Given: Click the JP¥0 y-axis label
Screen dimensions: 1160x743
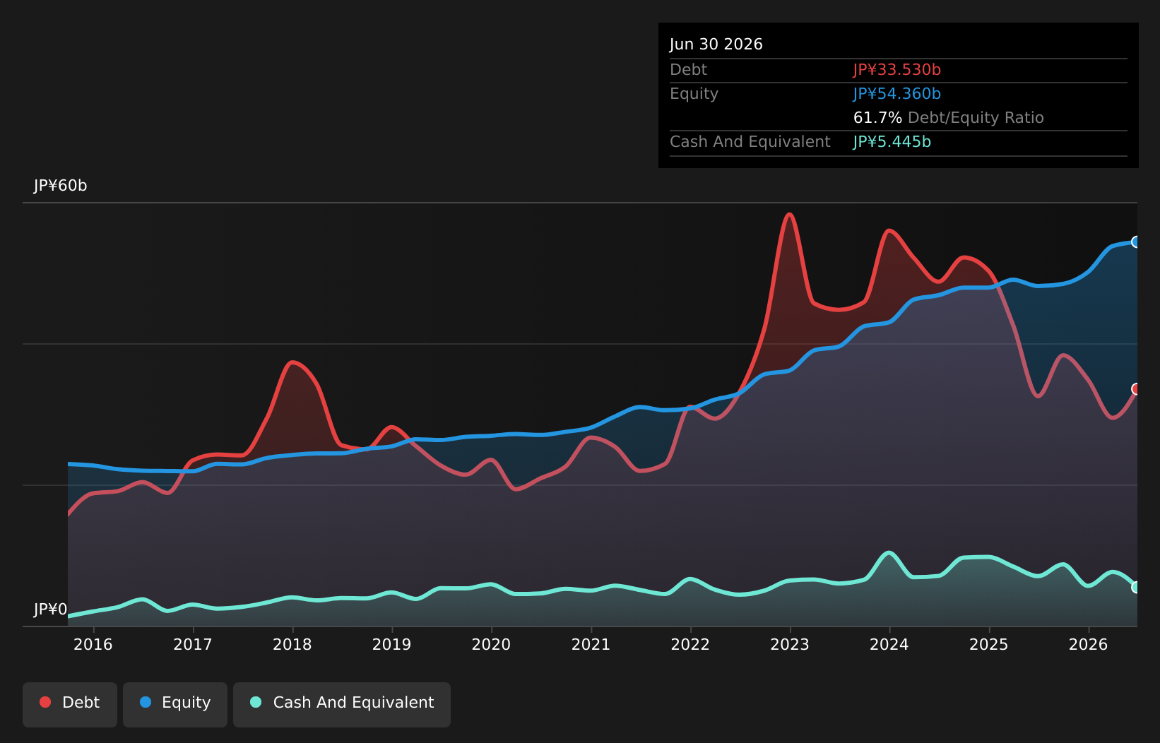Looking at the screenshot, I should coord(51,610).
